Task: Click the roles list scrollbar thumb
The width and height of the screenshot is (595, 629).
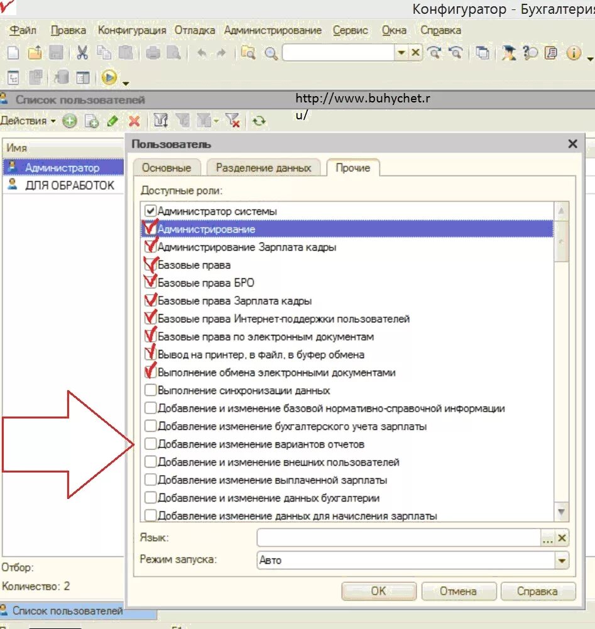Action: pos(561,241)
